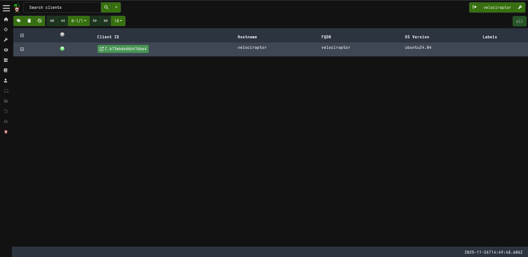
Task: Open the page size 10 dropdown
Action: pos(118,21)
